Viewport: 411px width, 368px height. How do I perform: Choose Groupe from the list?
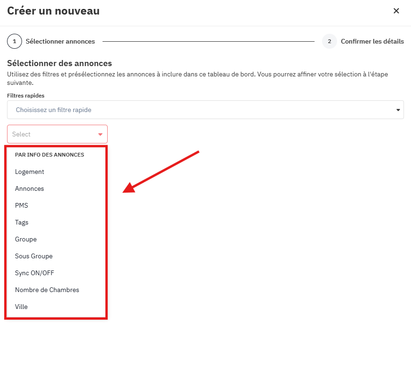pos(26,239)
